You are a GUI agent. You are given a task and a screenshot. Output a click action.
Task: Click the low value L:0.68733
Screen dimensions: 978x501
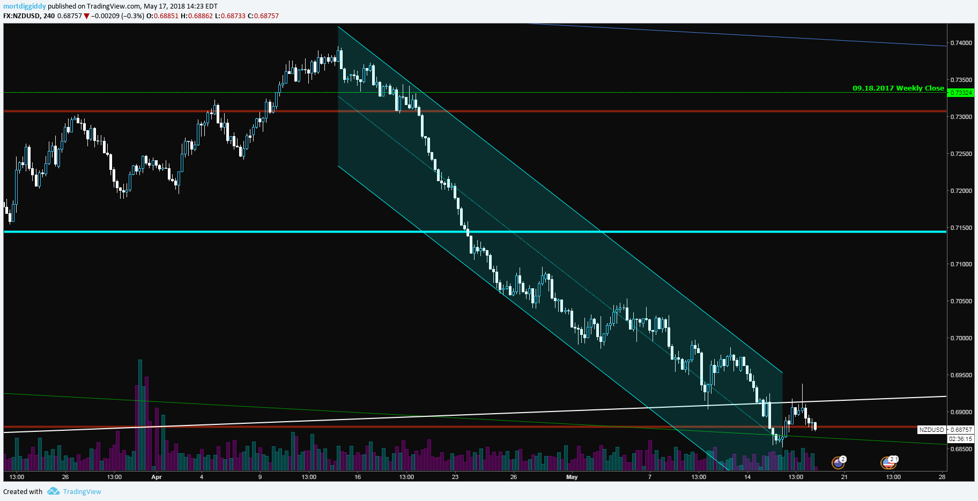tap(231, 16)
